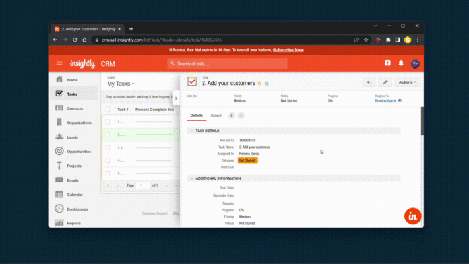The width and height of the screenshot is (469, 264).
Task: Open the My Tasks view dropdown
Action: pyautogui.click(x=121, y=84)
